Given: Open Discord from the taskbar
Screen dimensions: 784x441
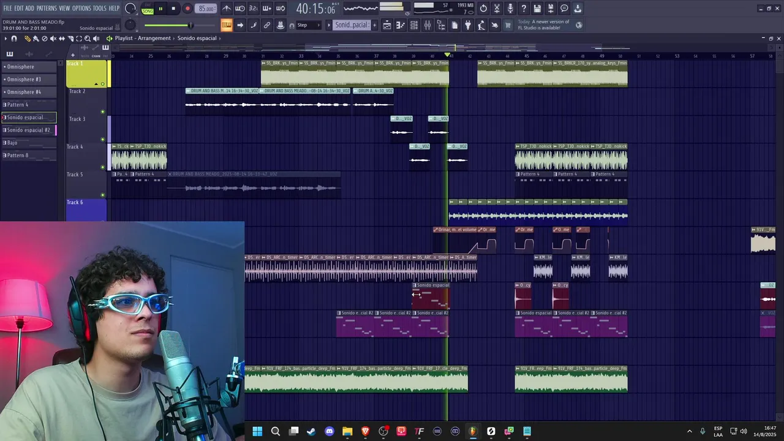Looking at the screenshot, I should (x=330, y=431).
